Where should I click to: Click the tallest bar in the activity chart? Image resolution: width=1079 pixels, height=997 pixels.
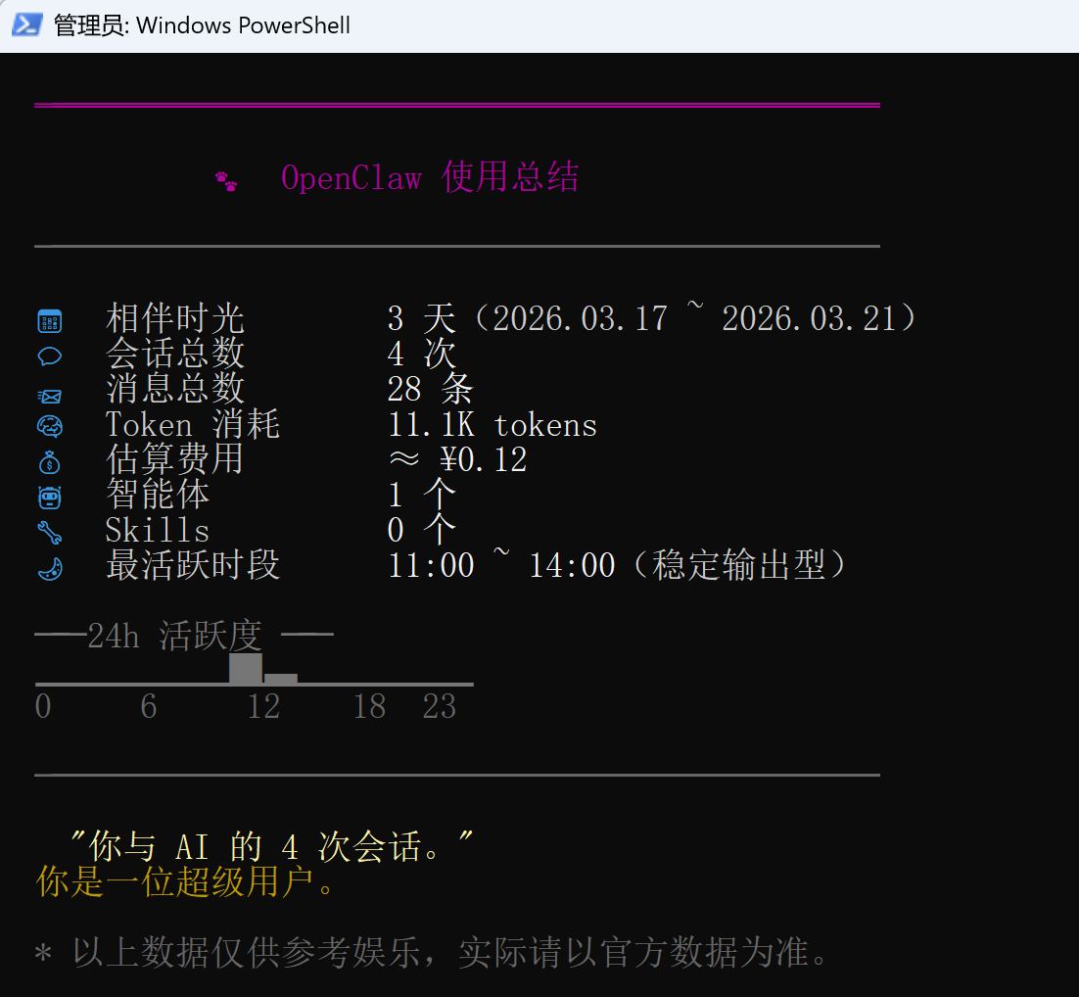(246, 668)
